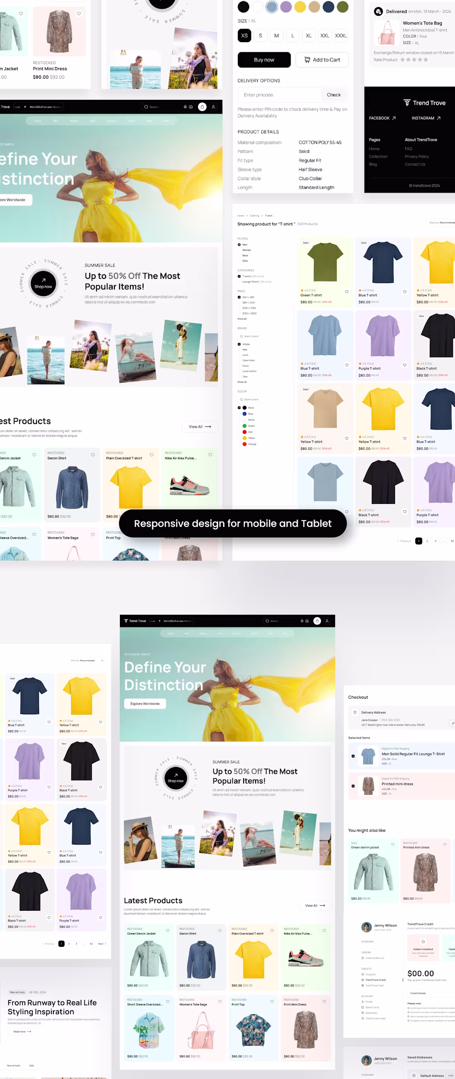
Task: Uncheck the $40 to $80 price checkbox
Action: click(239, 297)
